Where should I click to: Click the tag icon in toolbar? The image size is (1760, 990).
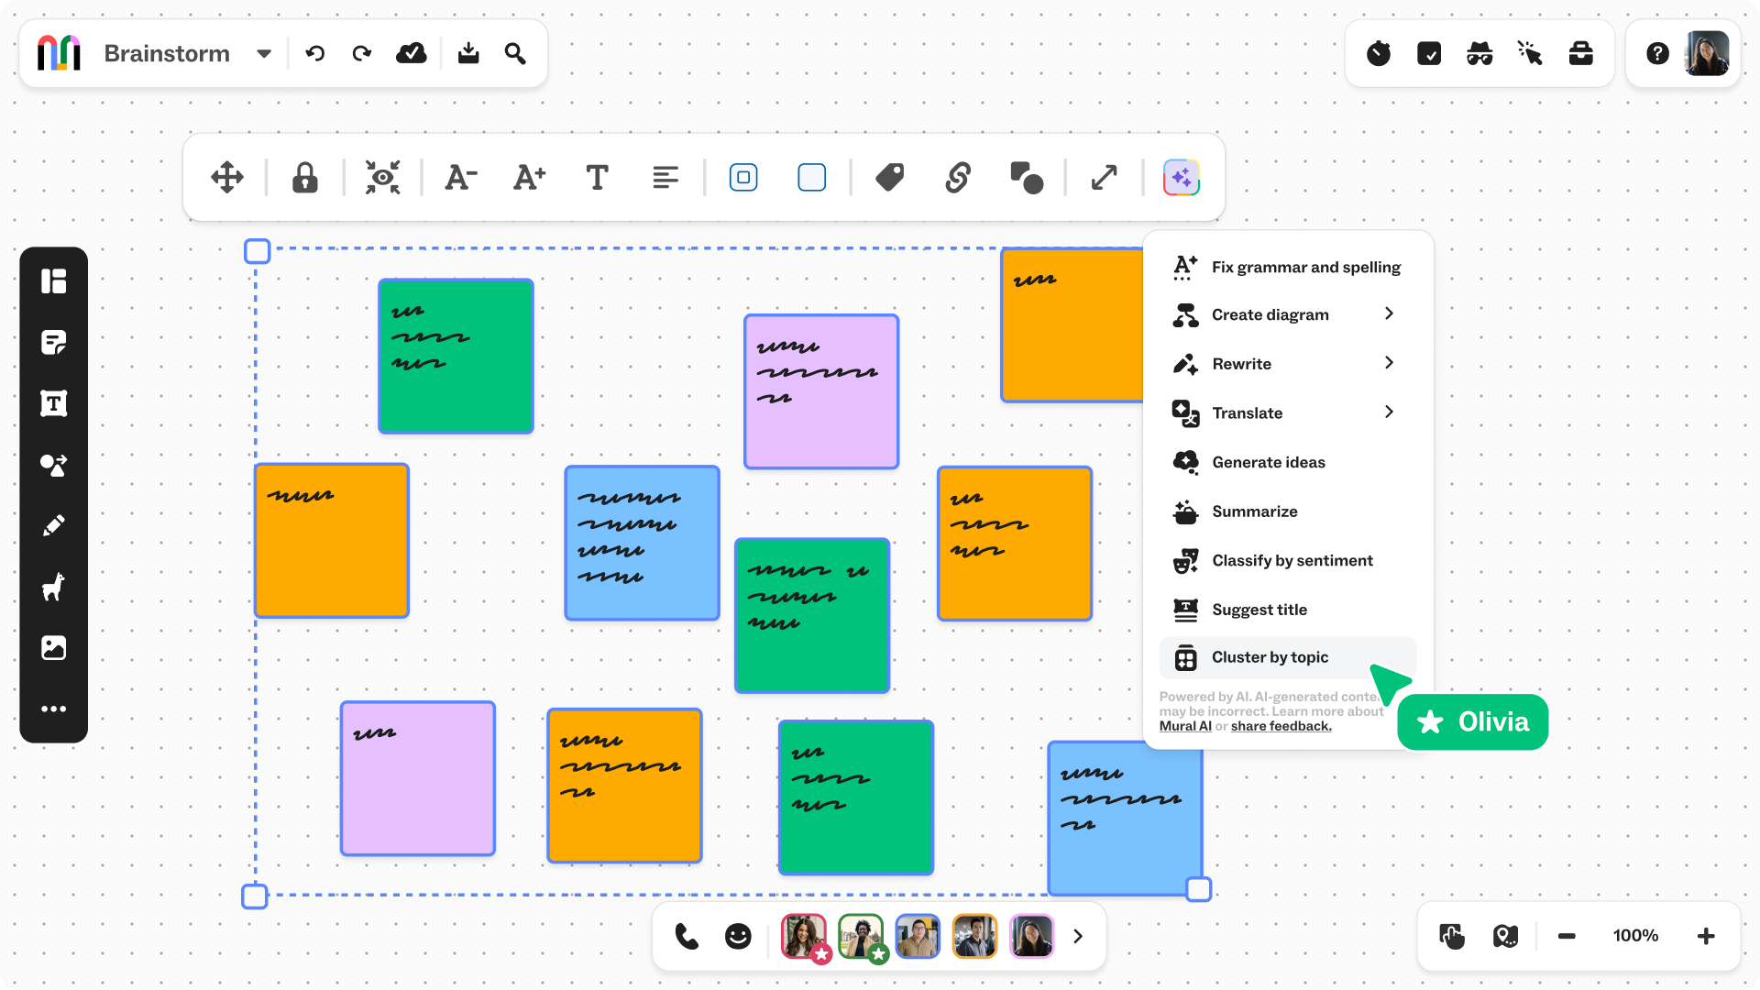coord(889,178)
